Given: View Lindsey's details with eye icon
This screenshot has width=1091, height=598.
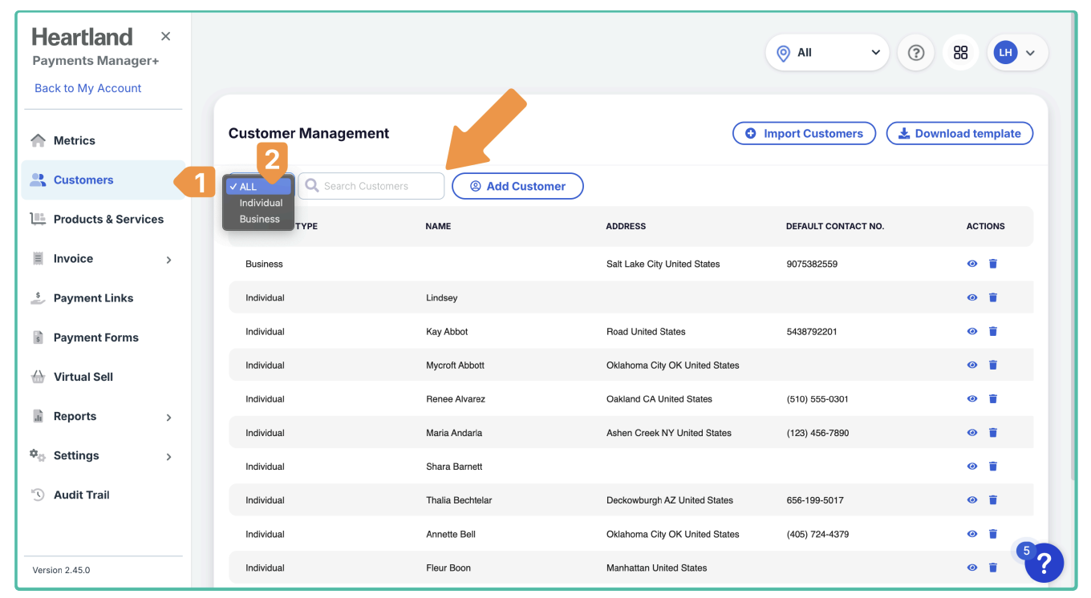Looking at the screenshot, I should coord(971,297).
